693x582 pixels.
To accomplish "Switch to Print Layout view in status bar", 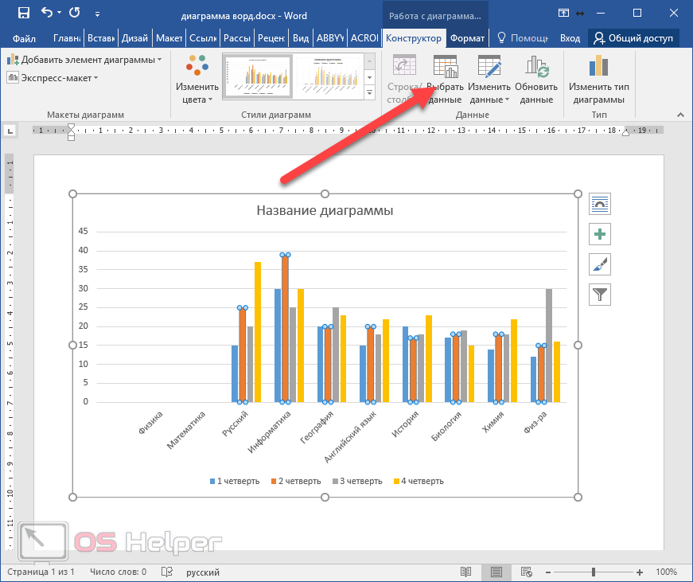I will click(x=496, y=572).
